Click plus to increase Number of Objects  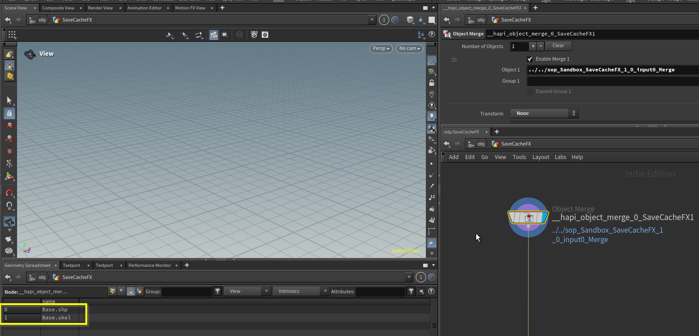click(533, 46)
